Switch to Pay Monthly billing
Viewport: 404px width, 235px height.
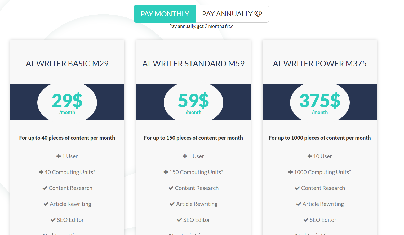click(165, 14)
